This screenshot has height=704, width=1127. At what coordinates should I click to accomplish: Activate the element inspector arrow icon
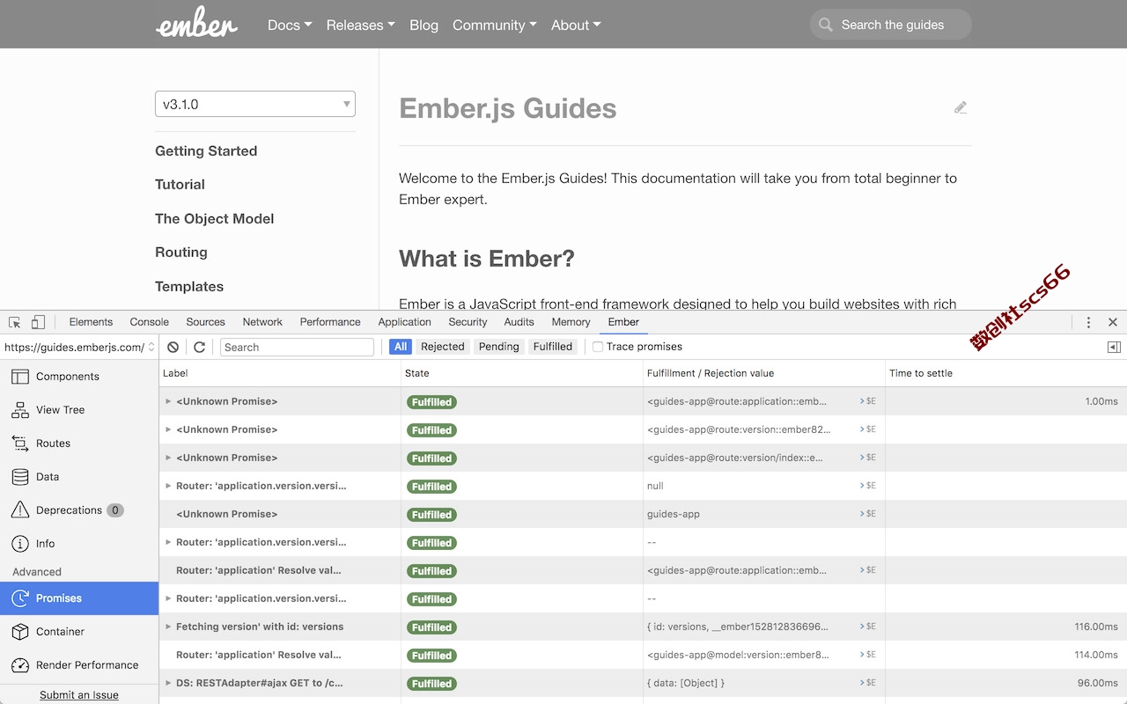[x=15, y=322]
